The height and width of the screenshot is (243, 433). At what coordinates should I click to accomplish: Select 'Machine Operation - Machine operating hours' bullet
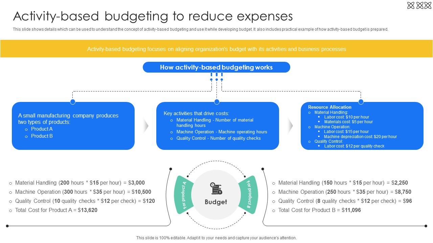tap(222, 132)
